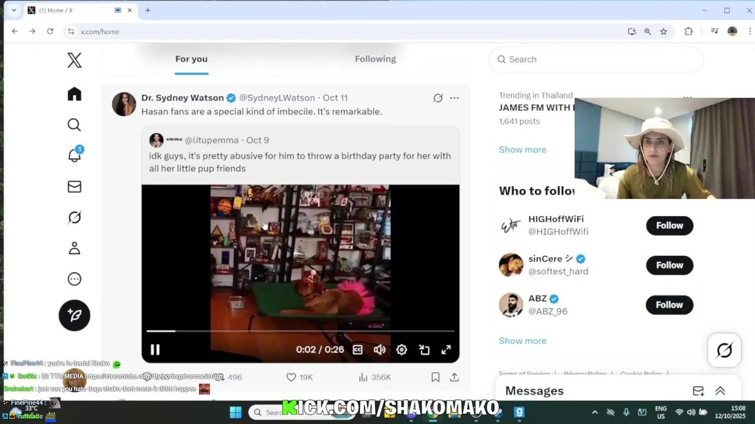The height and width of the screenshot is (424, 755).
Task: Open floating Grok button
Action: tap(724, 350)
